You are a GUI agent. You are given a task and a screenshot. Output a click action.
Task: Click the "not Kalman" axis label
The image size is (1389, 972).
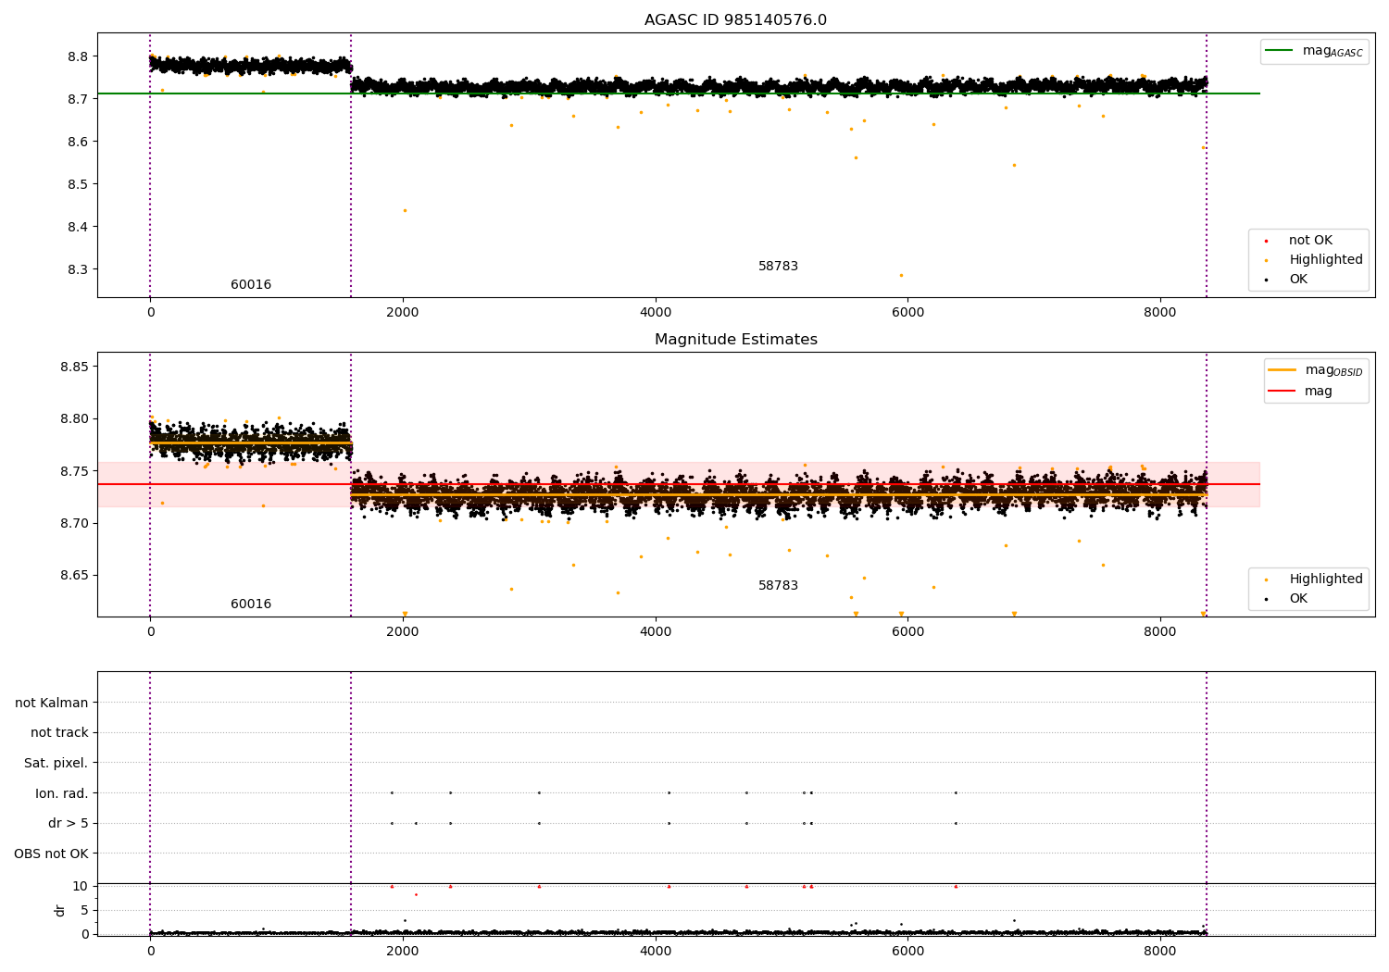(52, 703)
